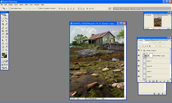Enable the Auto Select Layer checkbox
Screen dimensions: 172x103
(10, 8)
